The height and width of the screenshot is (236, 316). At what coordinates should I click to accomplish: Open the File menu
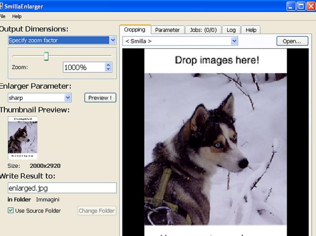click(2, 16)
